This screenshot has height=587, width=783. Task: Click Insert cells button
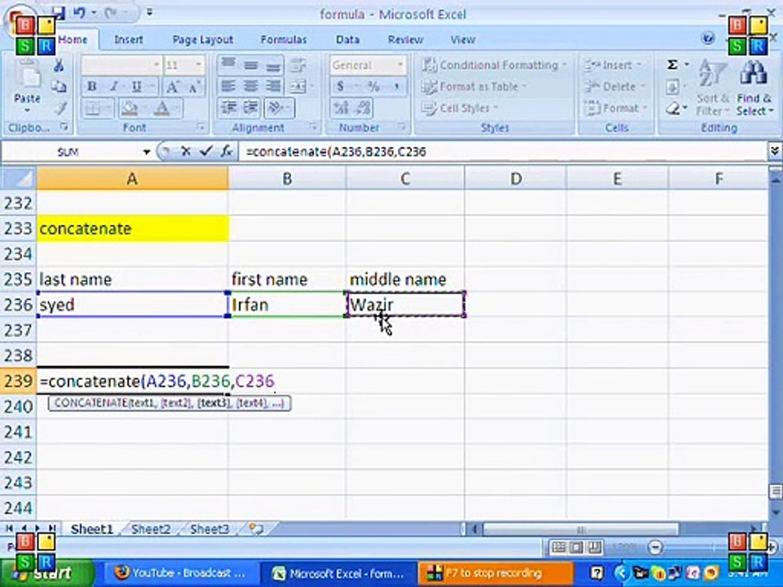point(614,65)
